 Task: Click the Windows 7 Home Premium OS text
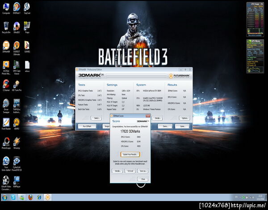[x=151, y=109]
